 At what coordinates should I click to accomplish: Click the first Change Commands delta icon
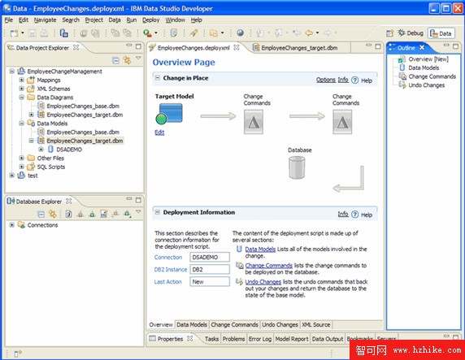point(254,122)
